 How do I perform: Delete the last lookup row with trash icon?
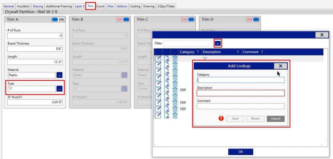click(x=175, y=115)
